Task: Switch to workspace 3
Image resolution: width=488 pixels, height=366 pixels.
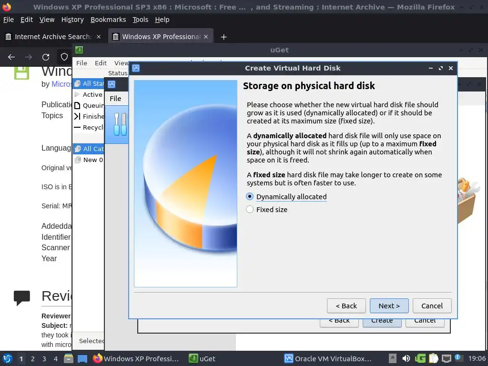Action: pos(44,359)
